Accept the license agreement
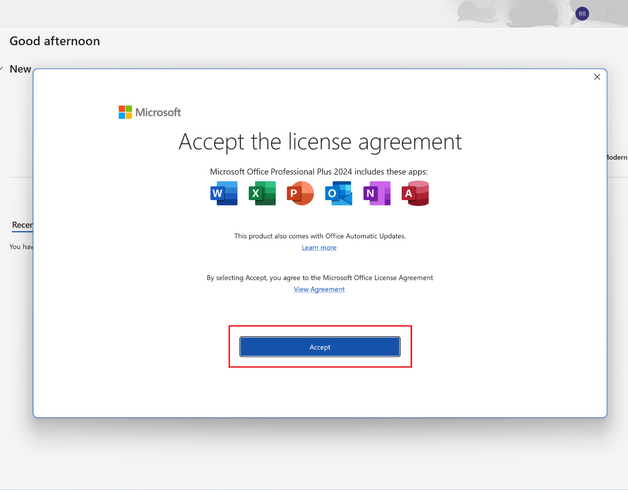628x490 pixels. [320, 347]
